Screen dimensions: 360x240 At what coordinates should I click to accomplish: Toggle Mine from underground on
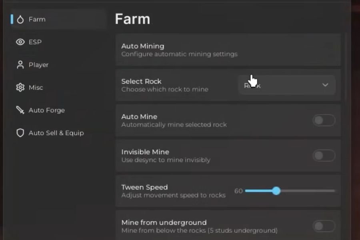pos(324,226)
